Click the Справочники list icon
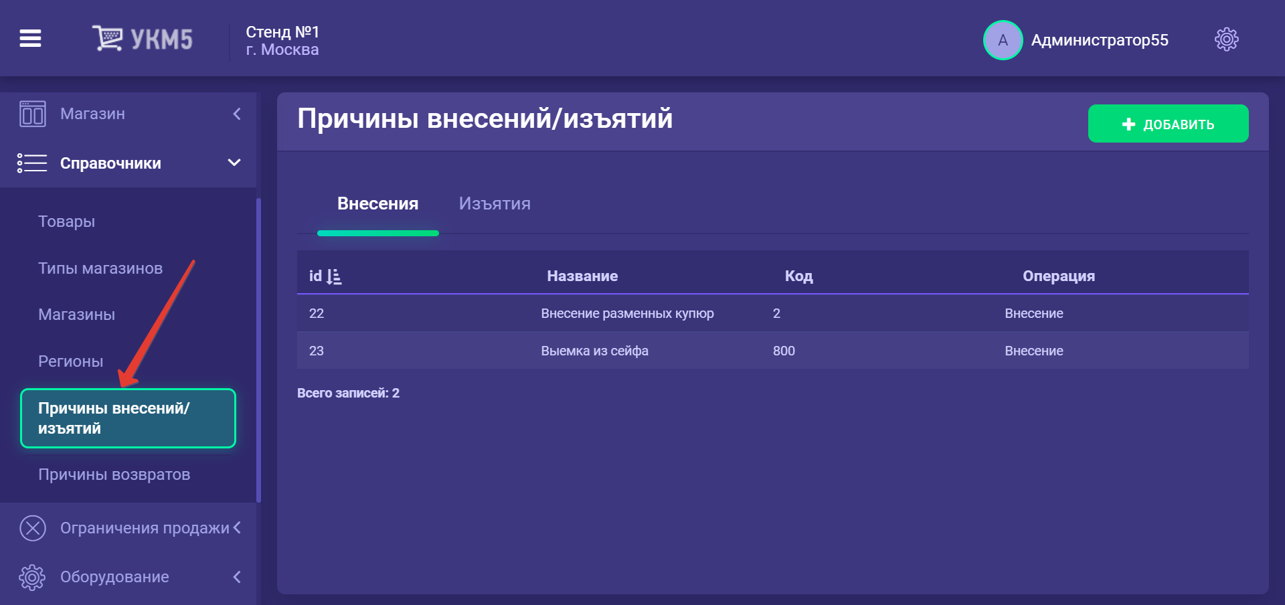Viewport: 1285px width, 605px height. tap(32, 163)
